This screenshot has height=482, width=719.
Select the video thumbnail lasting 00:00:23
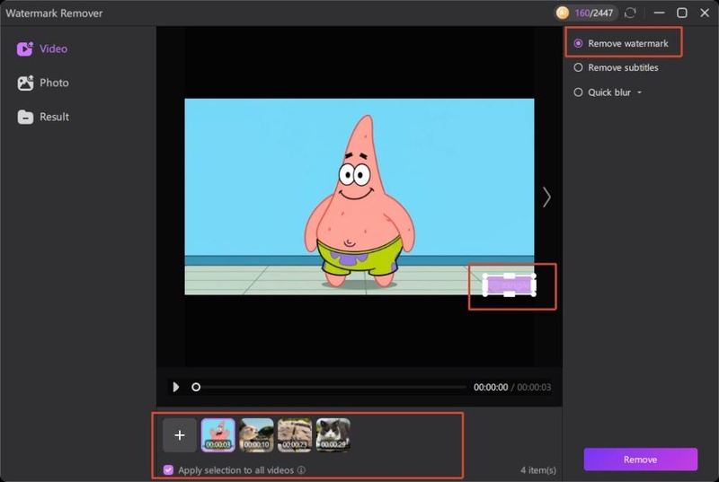point(295,434)
